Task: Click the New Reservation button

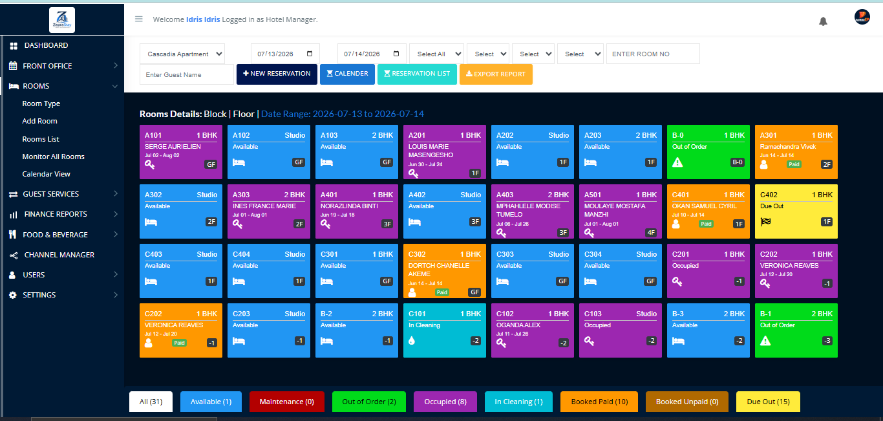Action: click(x=277, y=74)
